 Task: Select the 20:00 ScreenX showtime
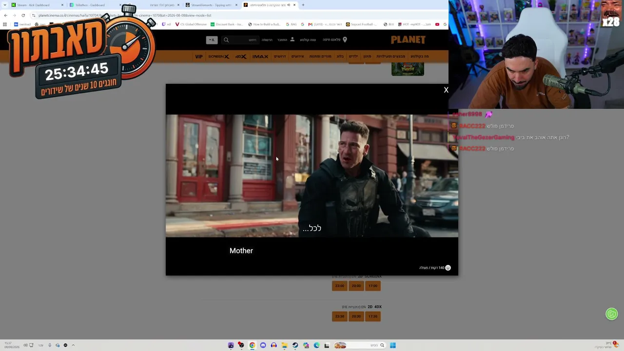pyautogui.click(x=356, y=286)
